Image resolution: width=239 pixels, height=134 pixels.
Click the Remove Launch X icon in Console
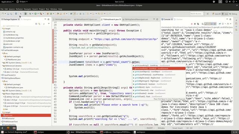195,24
